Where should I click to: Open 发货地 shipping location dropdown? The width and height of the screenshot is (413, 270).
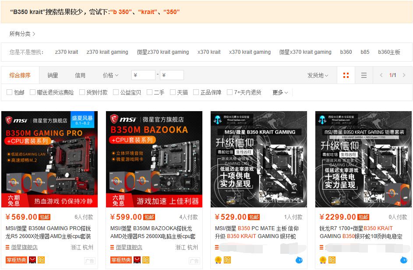tap(318, 75)
